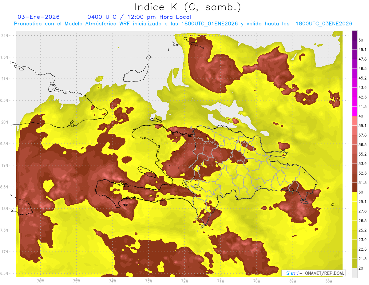Pick the colorbar value "22.6"
Viewport: 369px width, 285px height.
pos(362,249)
